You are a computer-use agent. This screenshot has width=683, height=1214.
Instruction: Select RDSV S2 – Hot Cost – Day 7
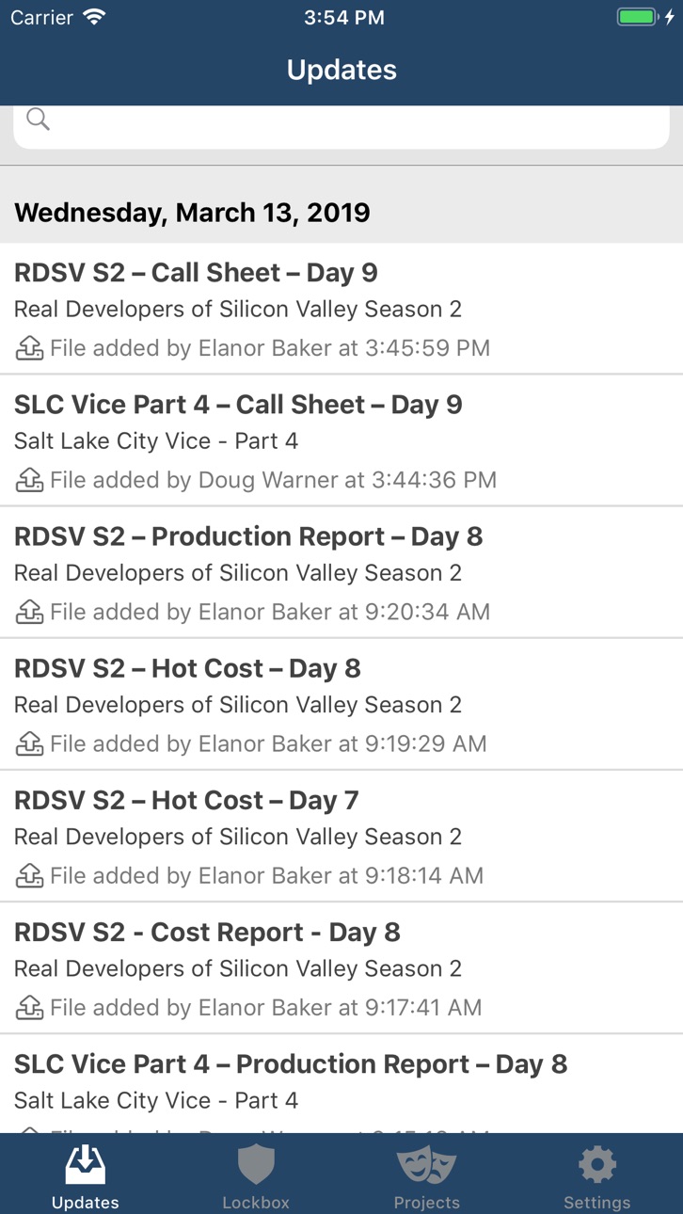pyautogui.click(x=341, y=836)
